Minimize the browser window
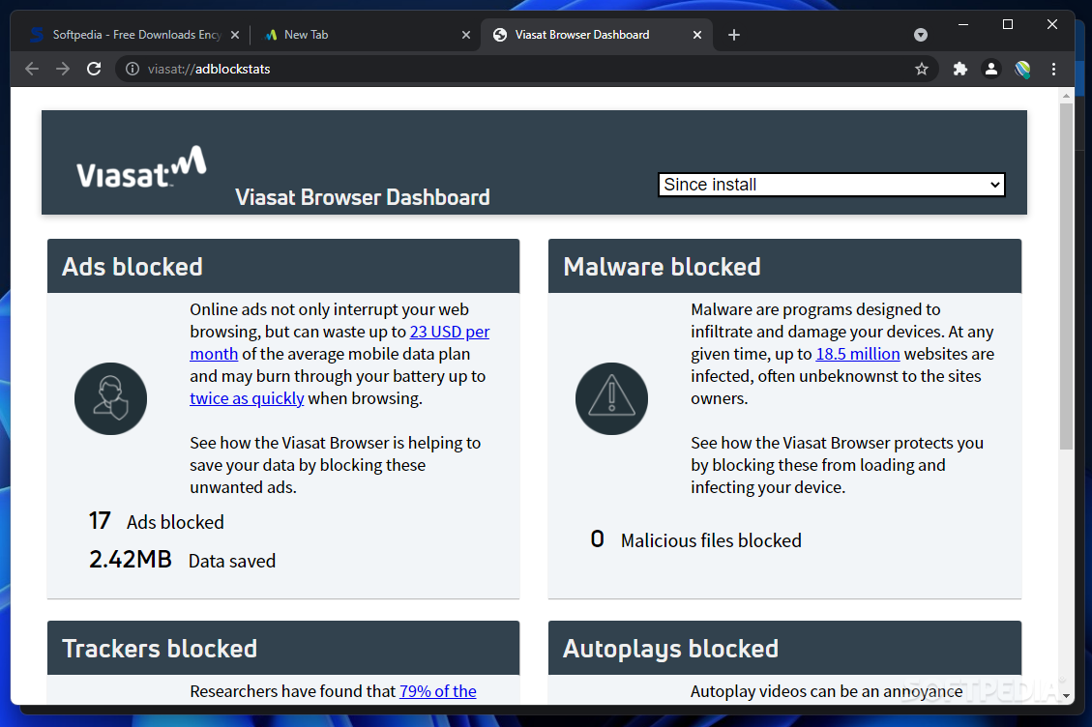The image size is (1092, 727). [963, 24]
